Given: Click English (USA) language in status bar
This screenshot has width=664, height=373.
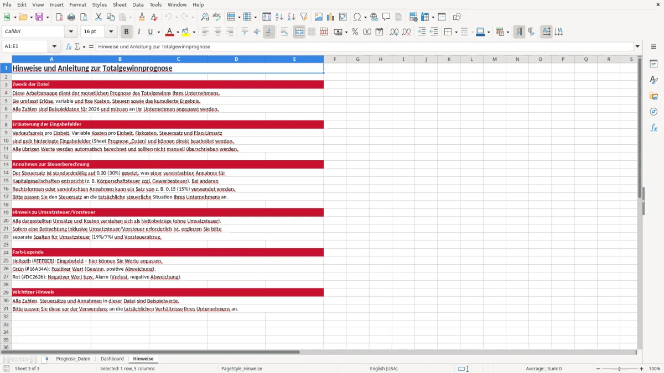Looking at the screenshot, I should [x=383, y=369].
